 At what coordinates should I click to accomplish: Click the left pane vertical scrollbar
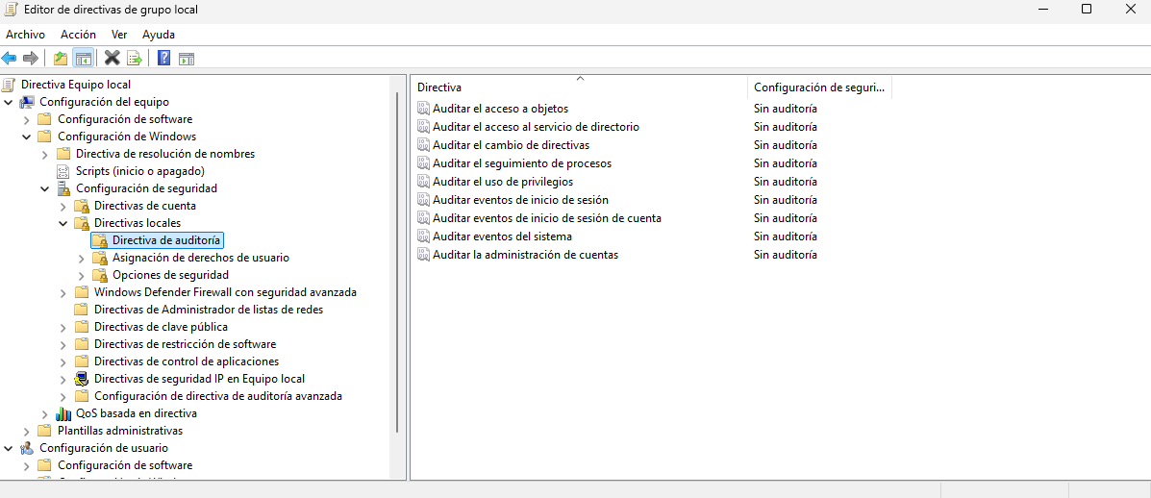(x=397, y=269)
